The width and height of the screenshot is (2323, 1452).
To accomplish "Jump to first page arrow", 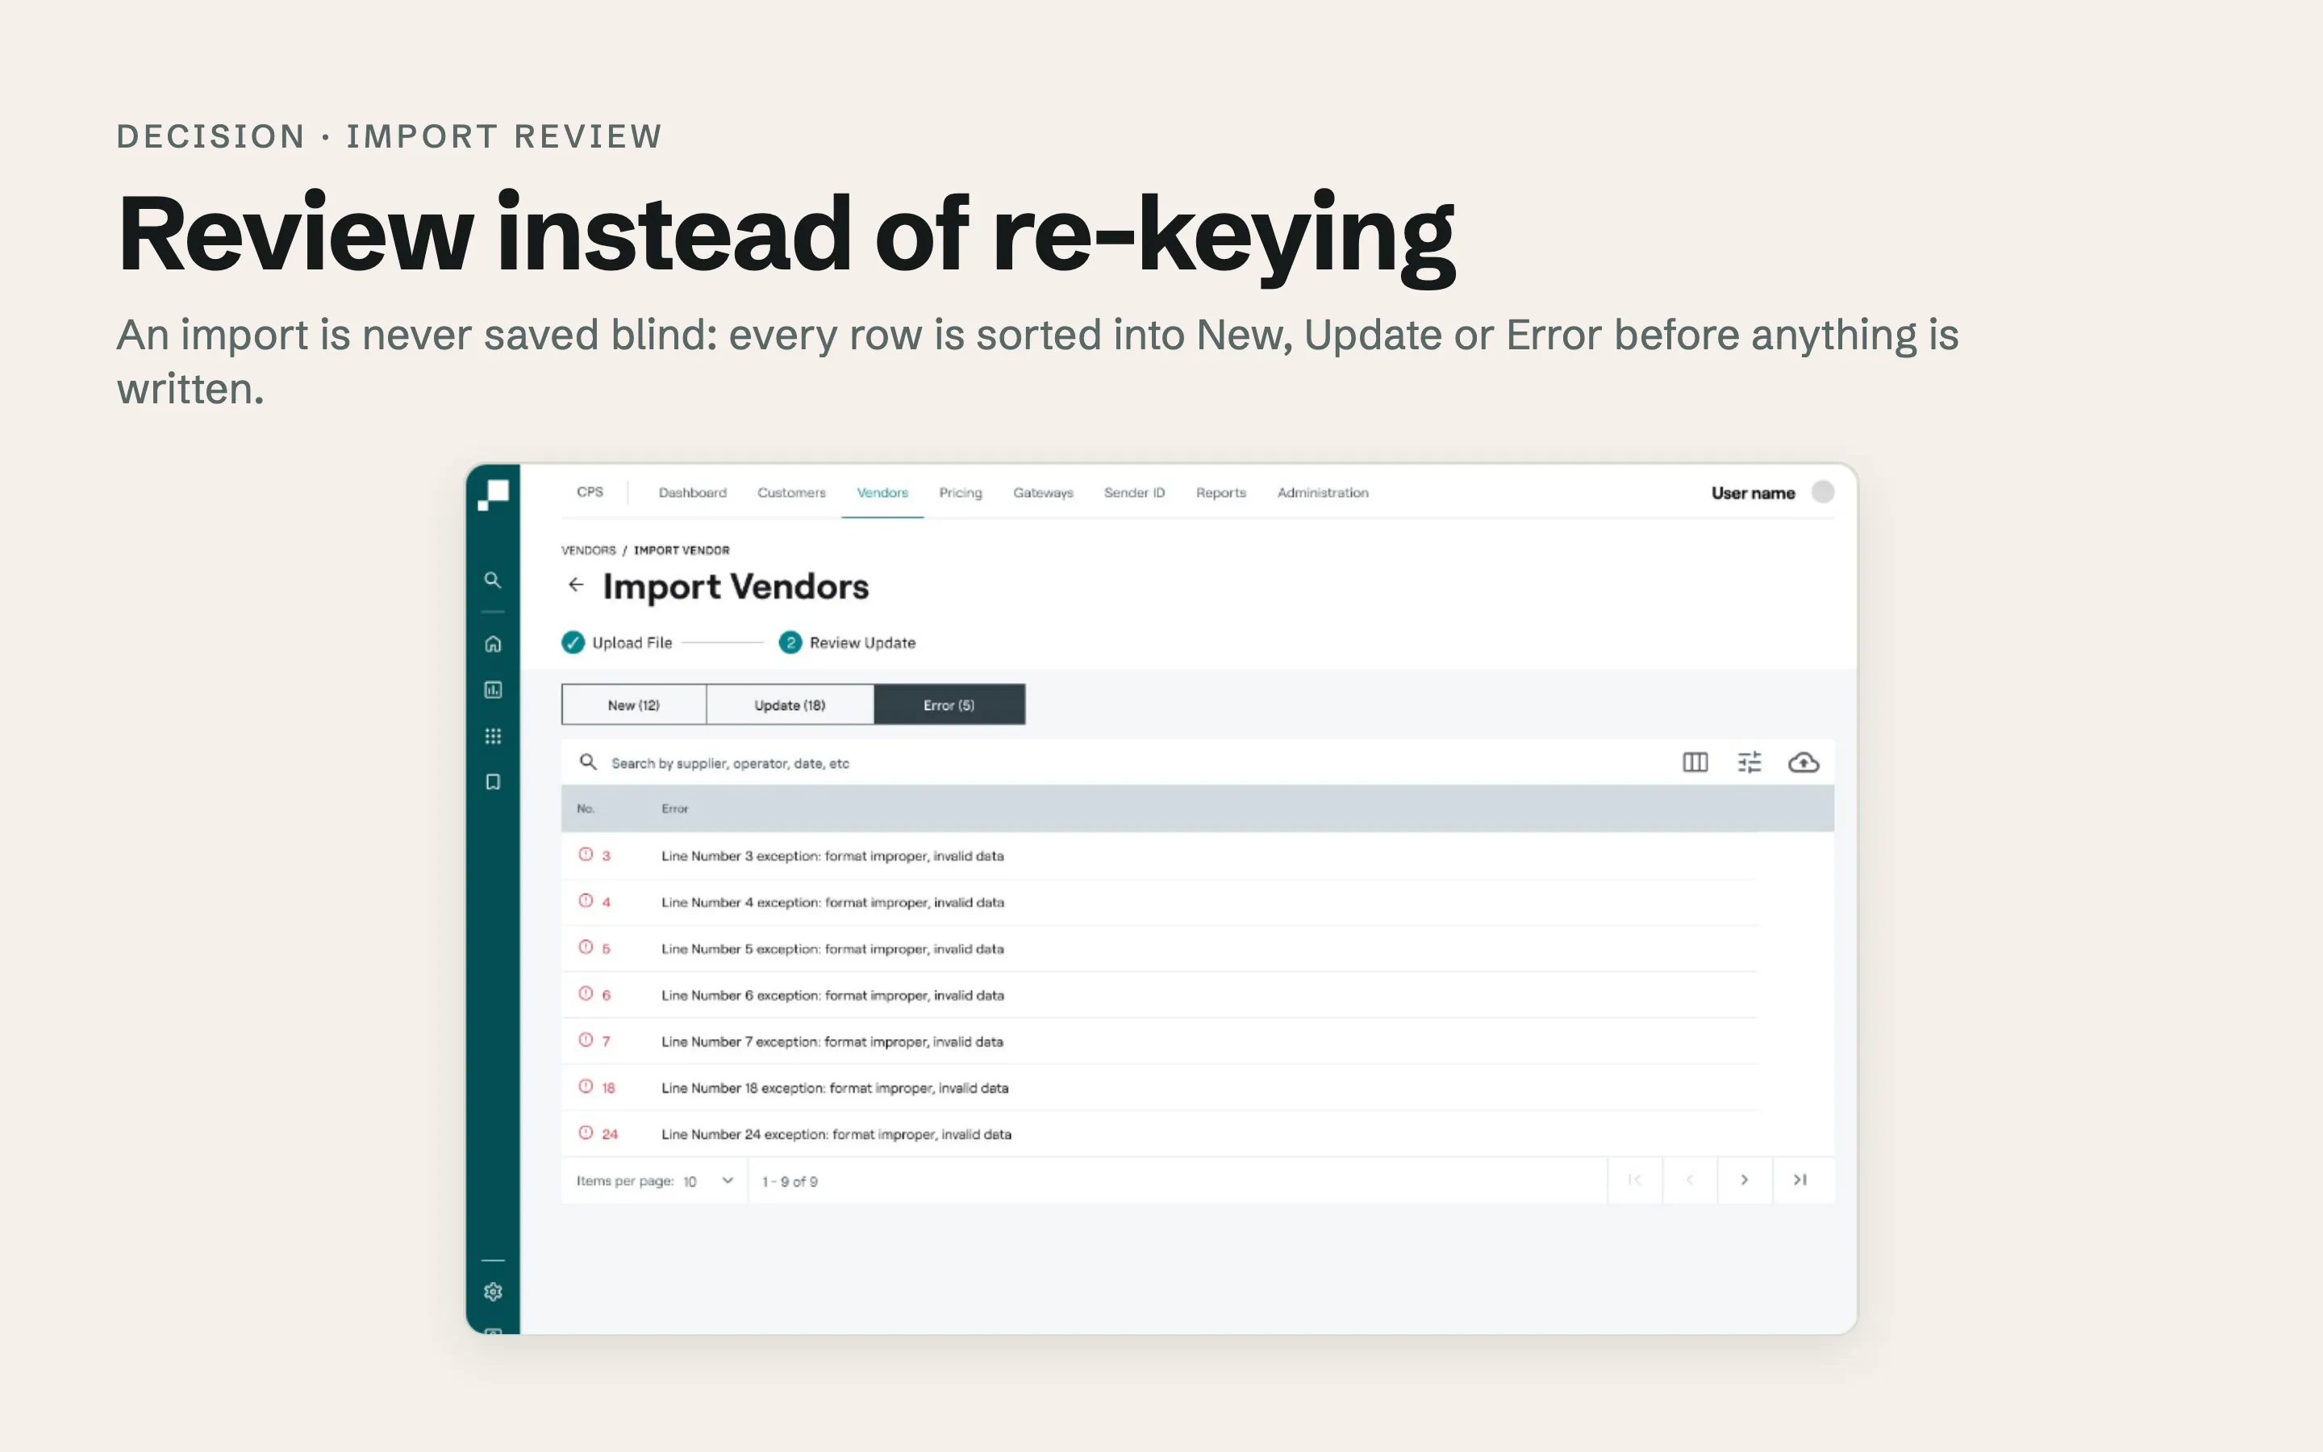I will pyautogui.click(x=1635, y=1179).
